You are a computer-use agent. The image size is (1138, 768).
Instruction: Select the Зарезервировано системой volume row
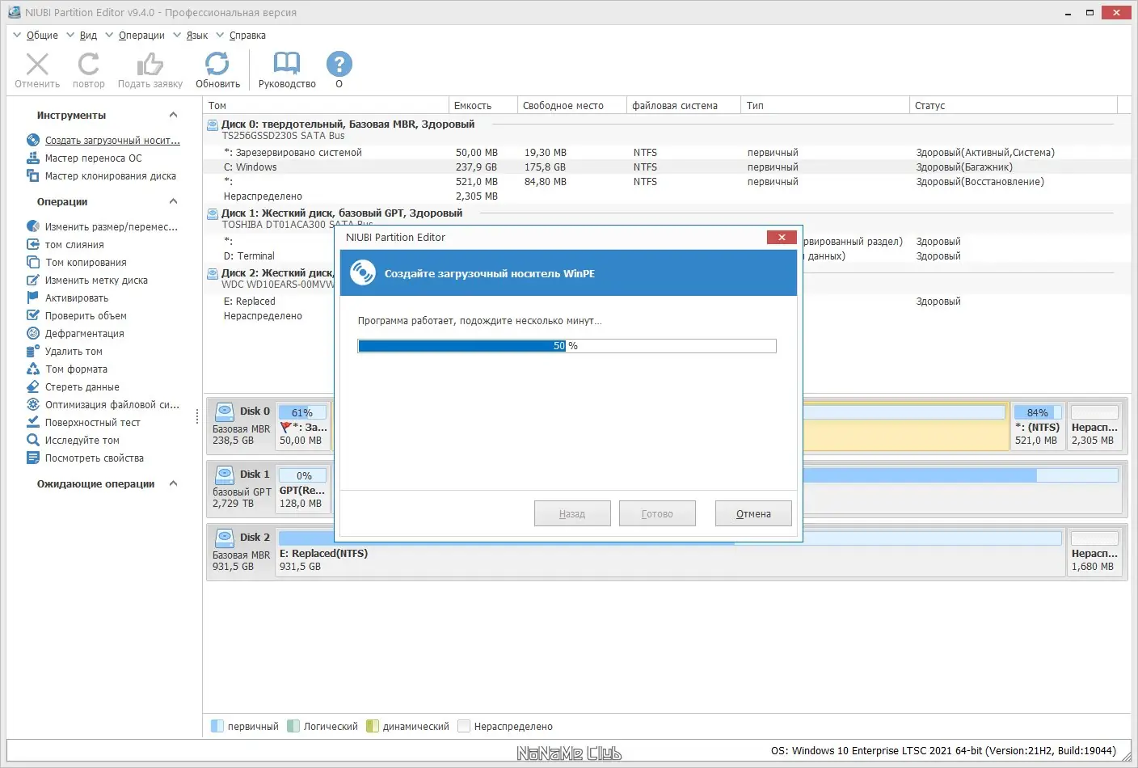[x=667, y=152]
